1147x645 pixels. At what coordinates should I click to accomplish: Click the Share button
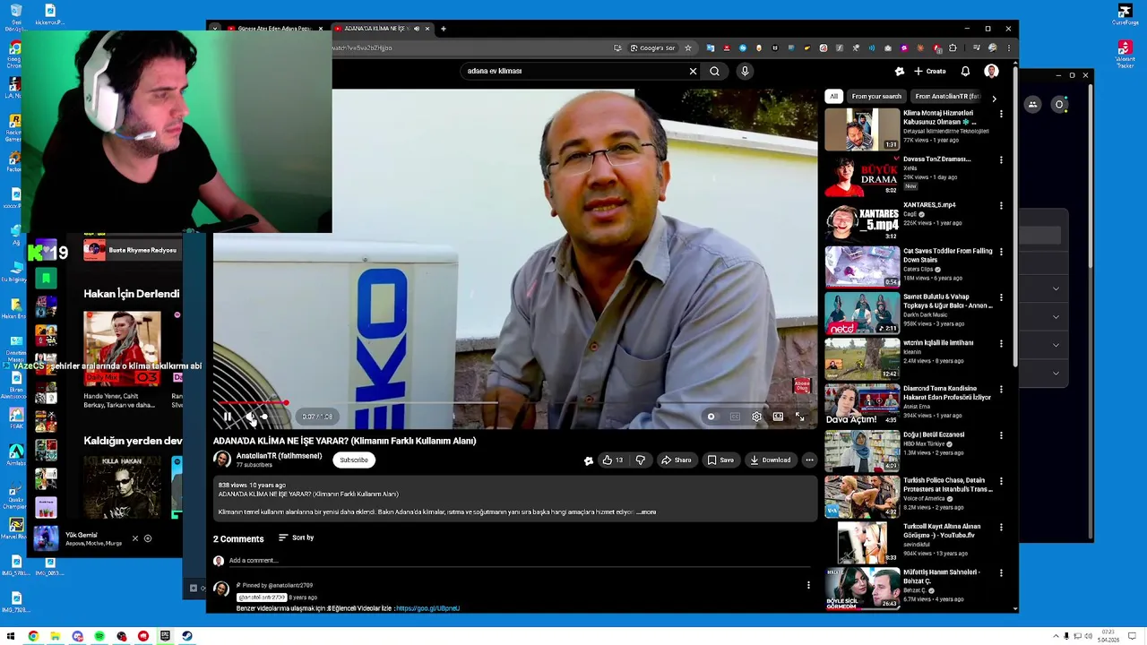click(676, 460)
